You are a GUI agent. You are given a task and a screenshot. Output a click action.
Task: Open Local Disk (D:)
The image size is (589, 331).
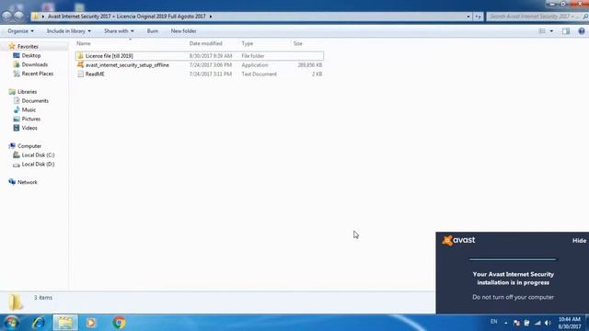point(38,164)
